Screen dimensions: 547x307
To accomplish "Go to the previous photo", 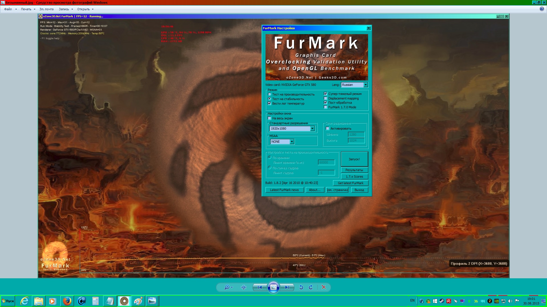I will tap(260, 287).
